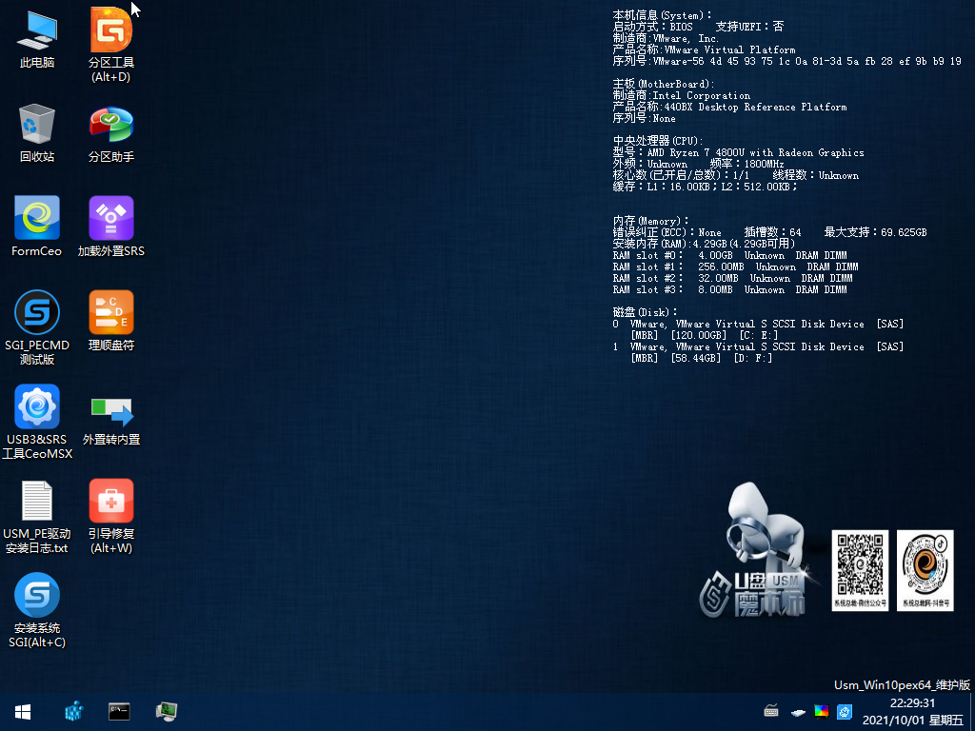Open the Windows Start menu button

[23, 712]
